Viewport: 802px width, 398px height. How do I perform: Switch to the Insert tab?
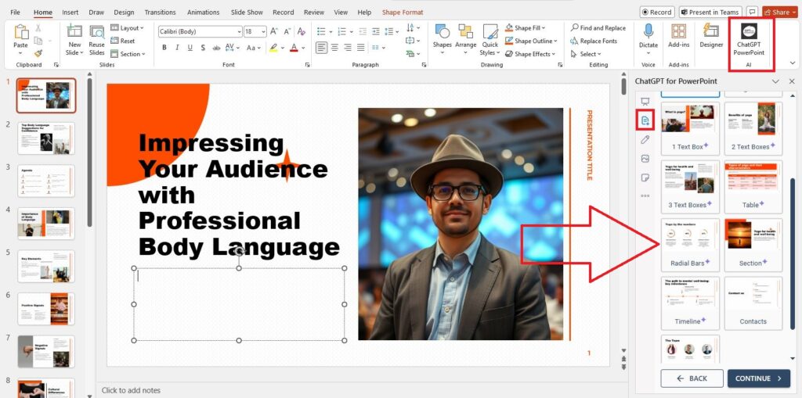click(70, 13)
